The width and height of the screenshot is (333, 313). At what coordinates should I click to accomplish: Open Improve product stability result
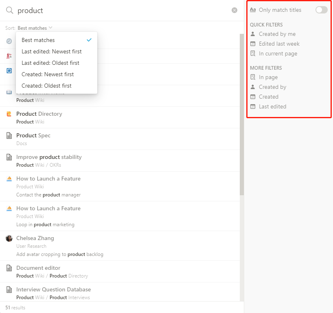point(120,161)
